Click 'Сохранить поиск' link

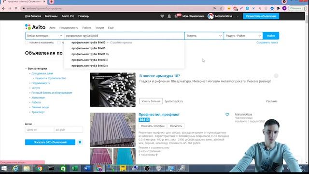coord(267,43)
